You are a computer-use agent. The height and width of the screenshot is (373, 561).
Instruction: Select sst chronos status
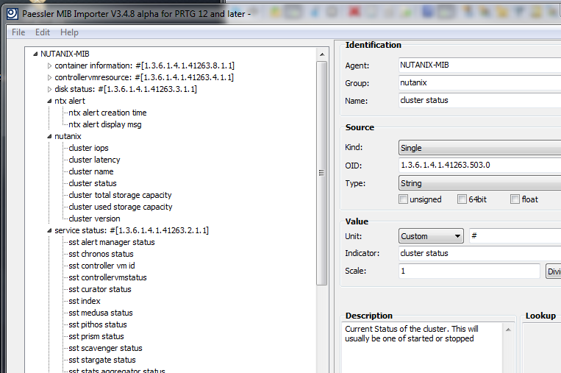[101, 254]
